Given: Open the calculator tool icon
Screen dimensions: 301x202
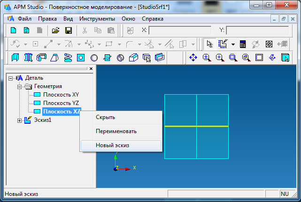Looking at the screenshot, I should coord(243,44).
